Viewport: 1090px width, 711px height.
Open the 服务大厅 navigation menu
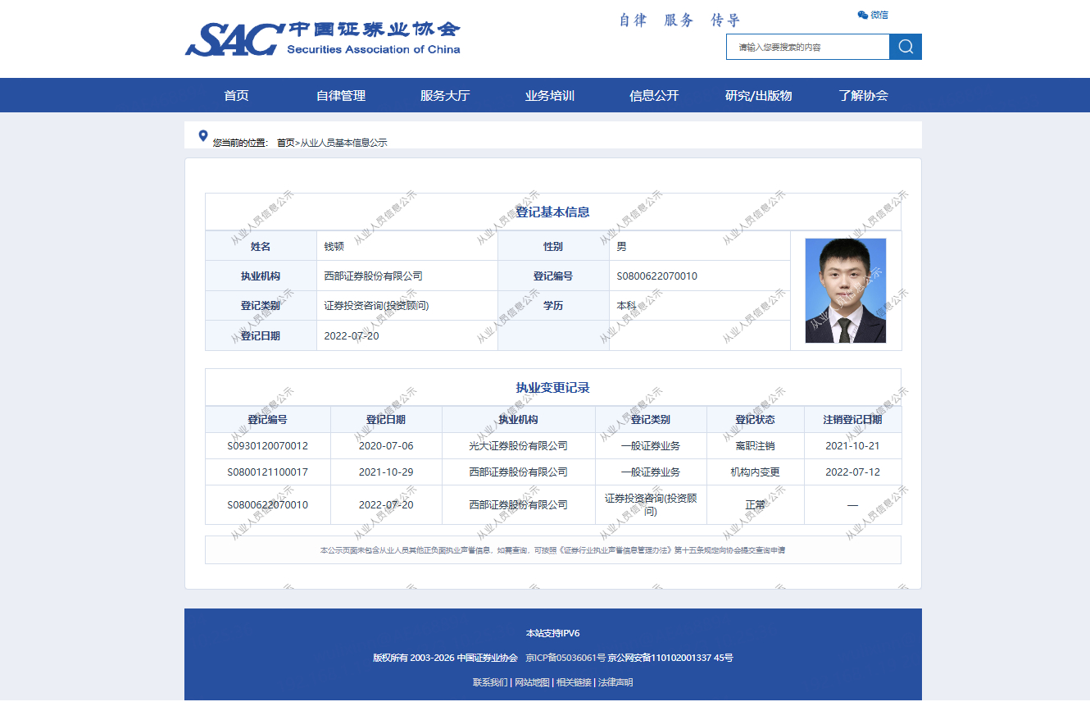pyautogui.click(x=445, y=95)
